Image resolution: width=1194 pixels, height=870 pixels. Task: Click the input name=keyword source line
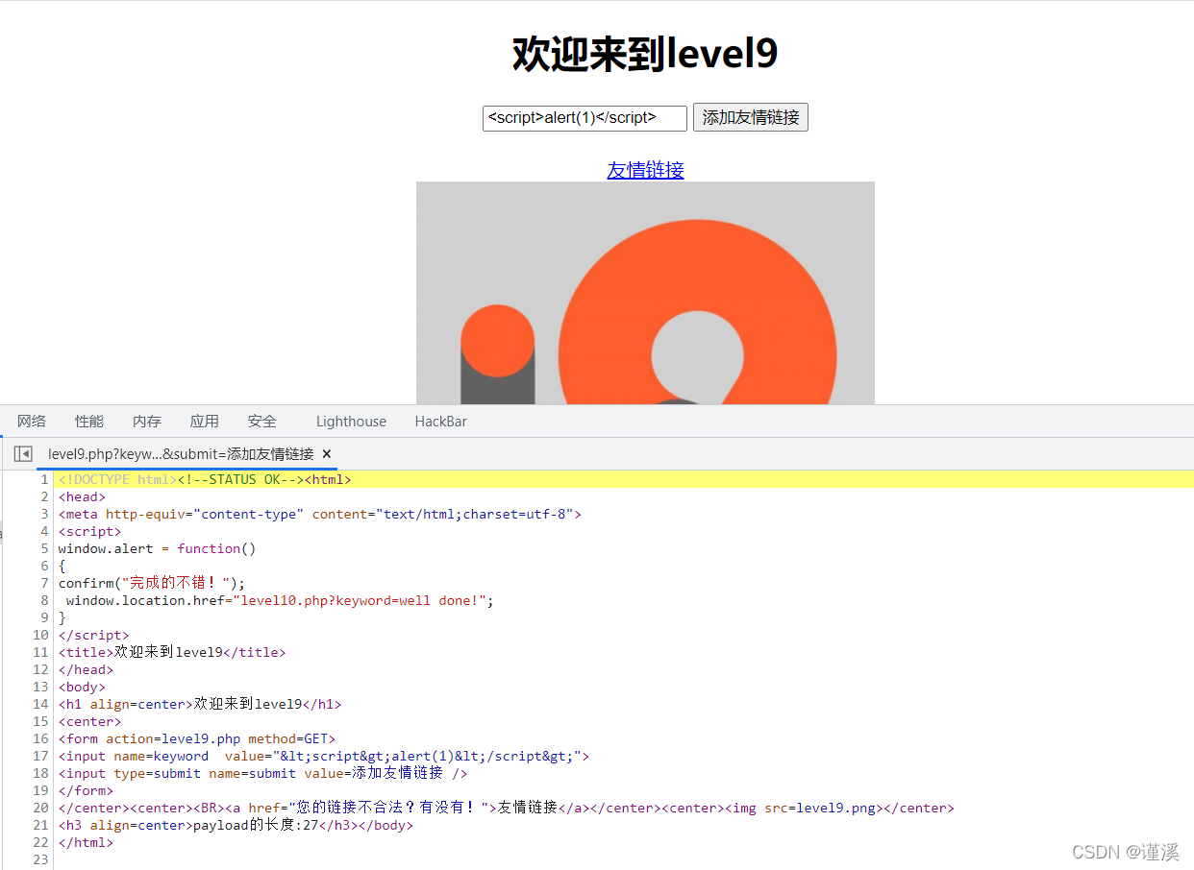(324, 756)
